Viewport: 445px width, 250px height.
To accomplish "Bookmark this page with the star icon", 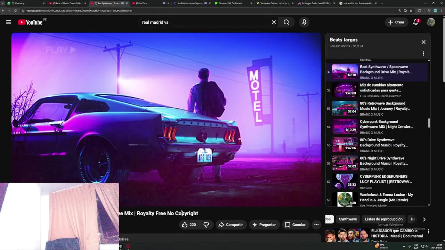I will point(411,11).
